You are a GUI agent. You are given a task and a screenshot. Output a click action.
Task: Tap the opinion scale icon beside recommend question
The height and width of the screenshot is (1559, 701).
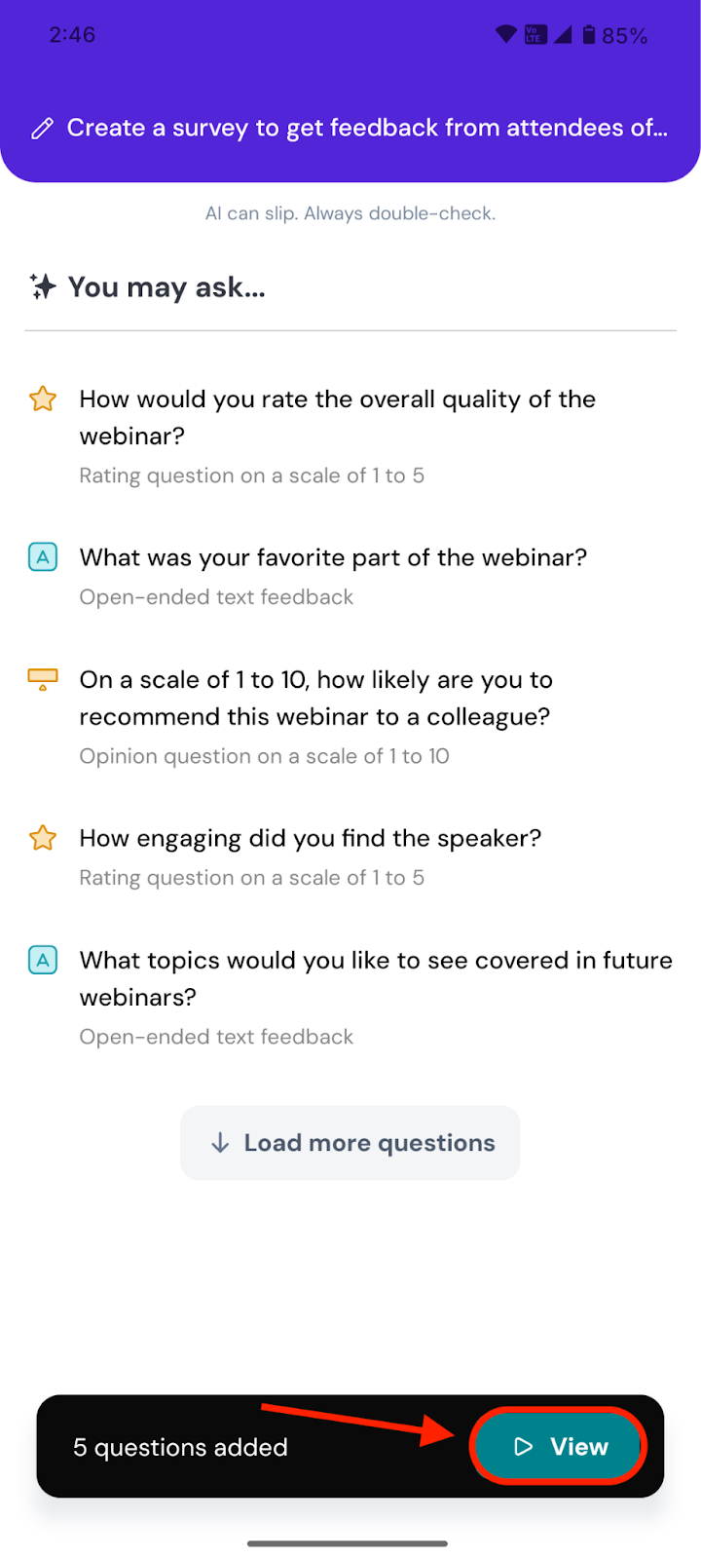[43, 679]
